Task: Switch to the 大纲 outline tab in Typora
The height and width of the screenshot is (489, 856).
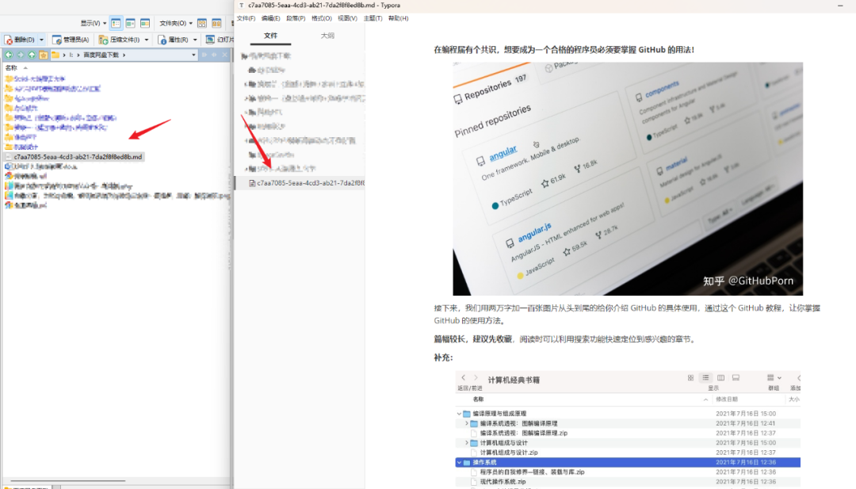Action: (x=327, y=36)
